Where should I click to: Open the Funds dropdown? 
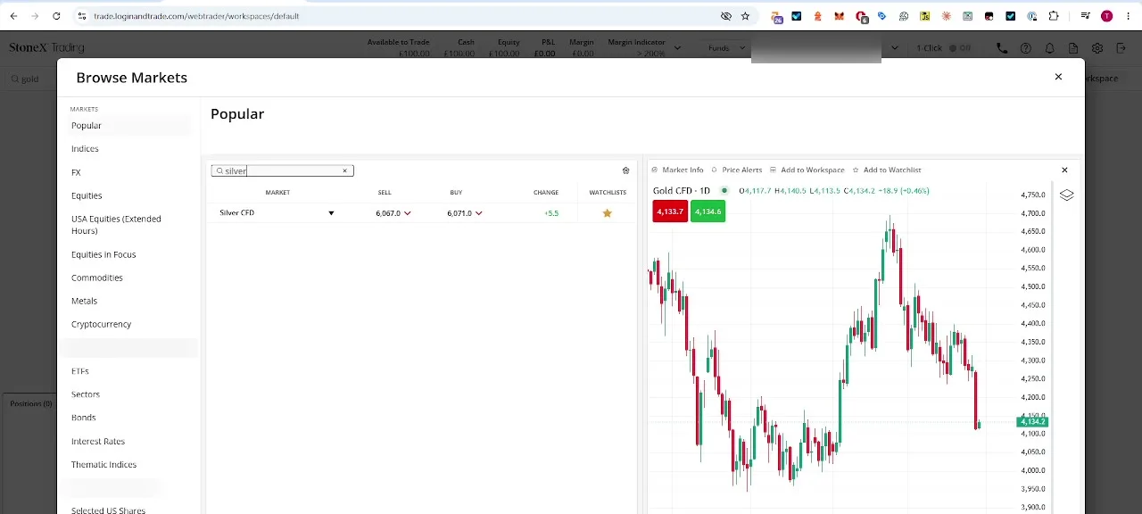pos(726,48)
